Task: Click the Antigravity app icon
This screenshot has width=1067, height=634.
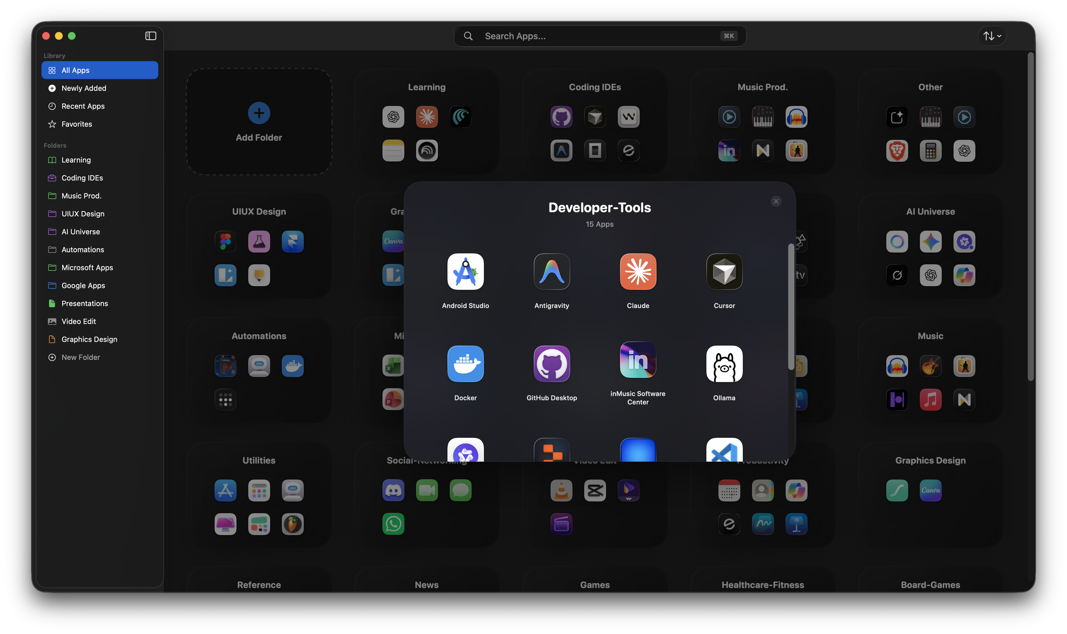Action: pyautogui.click(x=551, y=272)
